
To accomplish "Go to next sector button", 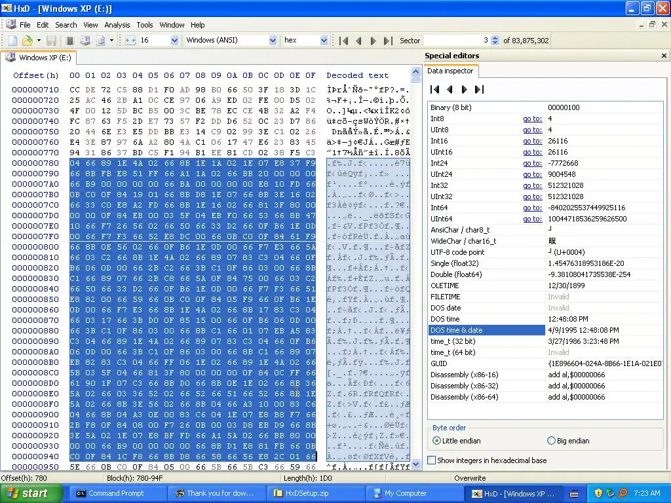I will click(373, 41).
